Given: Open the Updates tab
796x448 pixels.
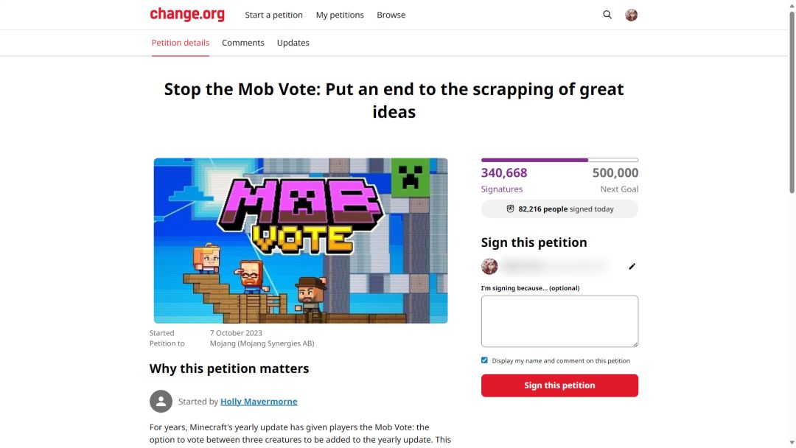Looking at the screenshot, I should [x=293, y=43].
